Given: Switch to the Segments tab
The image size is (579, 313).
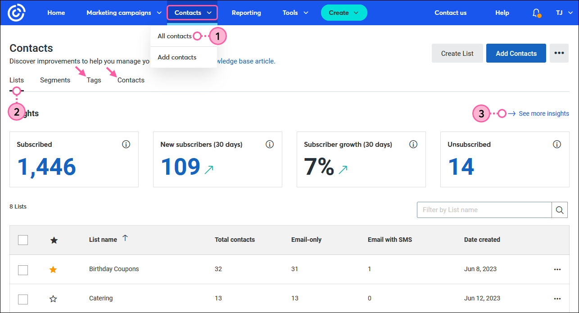Looking at the screenshot, I should point(55,80).
